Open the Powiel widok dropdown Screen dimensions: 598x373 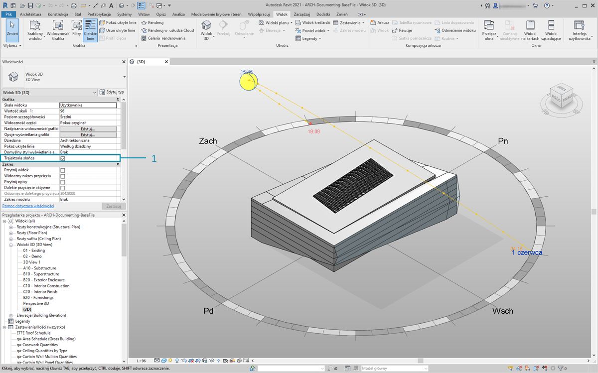point(312,30)
